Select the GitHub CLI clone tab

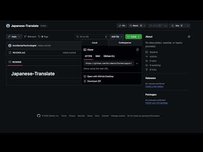(109, 56)
